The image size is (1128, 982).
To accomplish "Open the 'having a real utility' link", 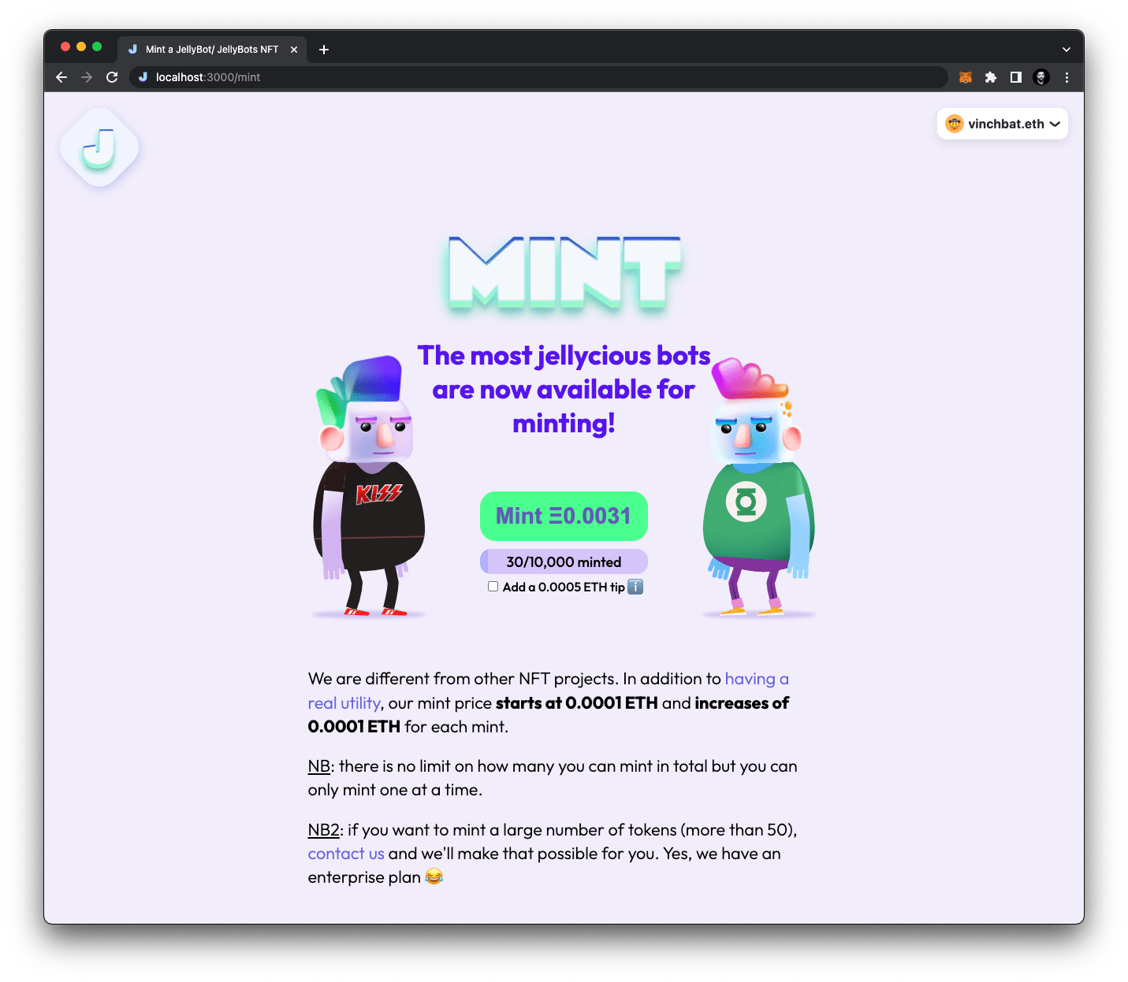I will (757, 679).
